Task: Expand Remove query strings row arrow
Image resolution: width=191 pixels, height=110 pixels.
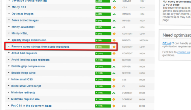Action: click(9, 47)
